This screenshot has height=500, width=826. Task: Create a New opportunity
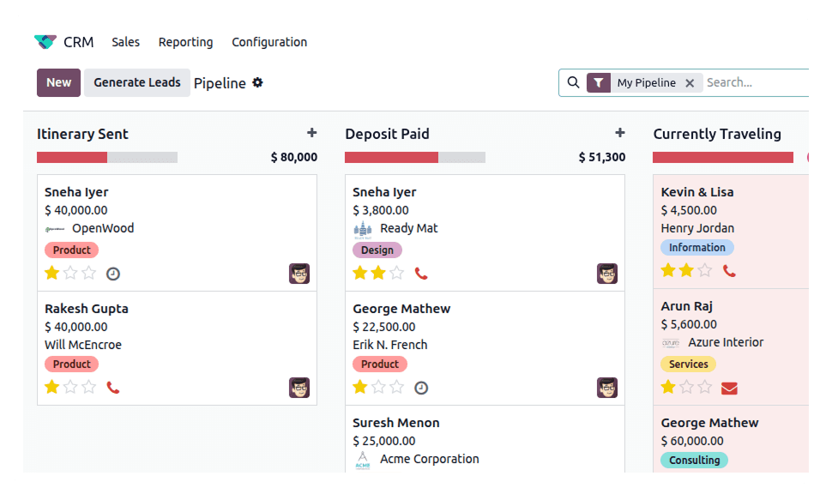[x=58, y=82]
